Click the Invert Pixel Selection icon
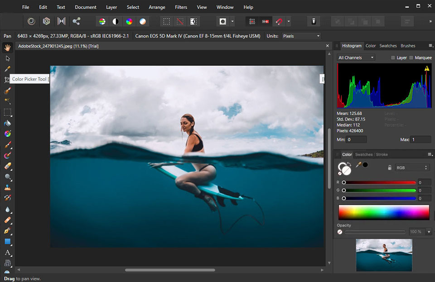 (193, 22)
